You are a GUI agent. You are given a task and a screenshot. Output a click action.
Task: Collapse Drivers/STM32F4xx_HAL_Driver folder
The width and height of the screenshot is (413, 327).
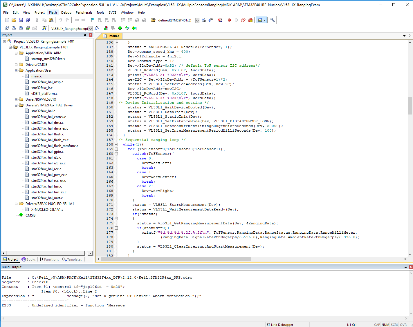click(x=16, y=105)
